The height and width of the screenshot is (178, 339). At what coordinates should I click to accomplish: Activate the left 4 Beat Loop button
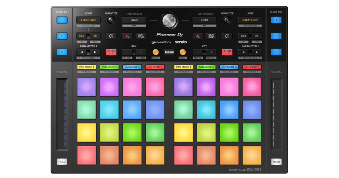pyautogui.click(x=88, y=20)
